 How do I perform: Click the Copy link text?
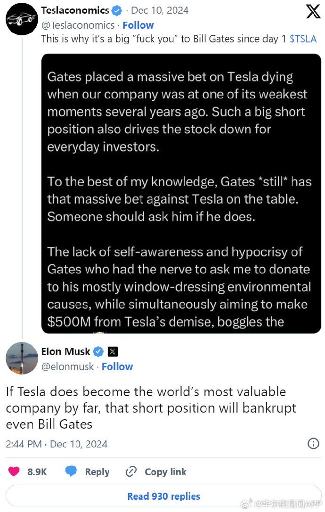coord(165,472)
